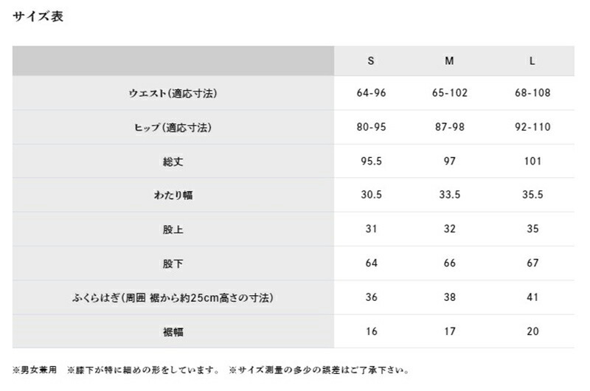Select the L size column header
The width and height of the screenshot is (590, 391).
click(532, 60)
